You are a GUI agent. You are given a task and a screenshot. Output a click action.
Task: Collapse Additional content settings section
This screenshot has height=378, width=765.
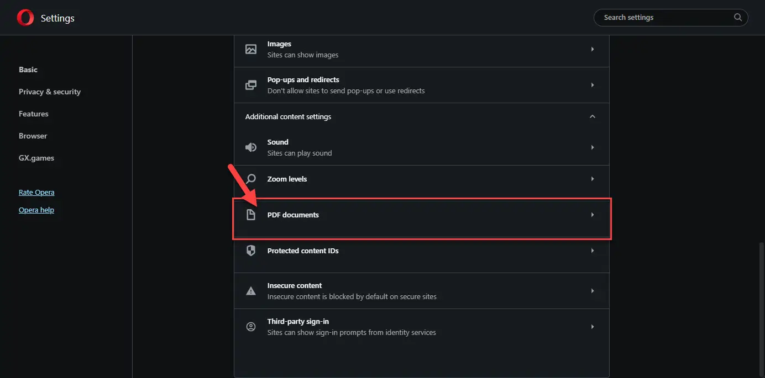593,116
